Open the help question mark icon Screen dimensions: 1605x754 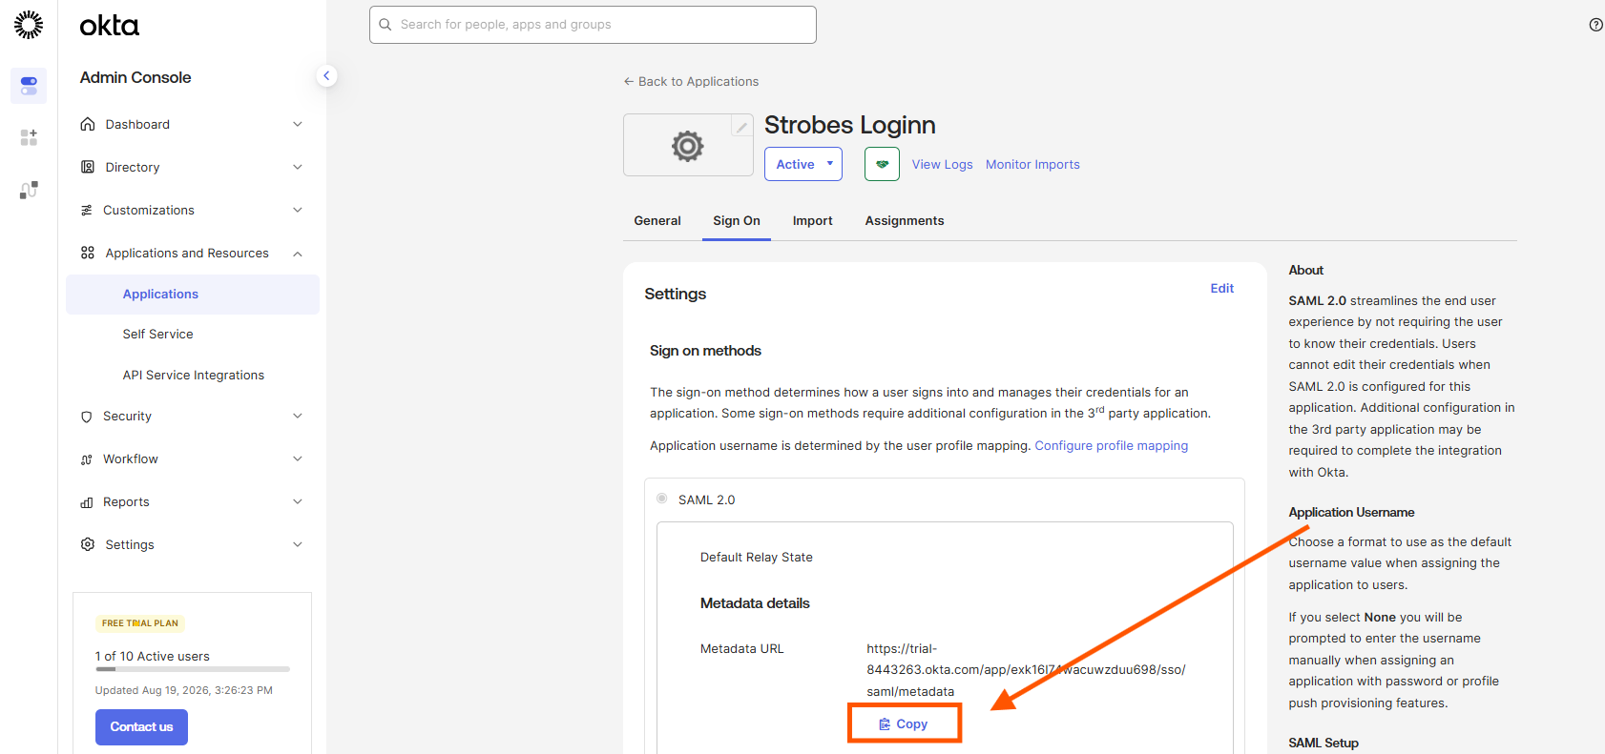coord(1595,25)
